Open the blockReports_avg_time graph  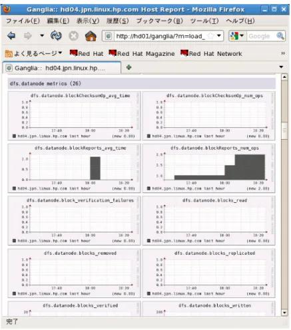[x=74, y=168]
